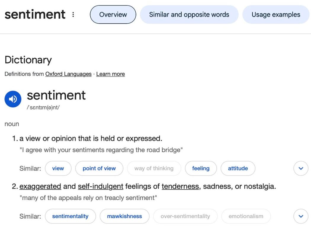This screenshot has width=311, height=233.
Task: Expand more similar words for definition 2
Action: (x=301, y=216)
